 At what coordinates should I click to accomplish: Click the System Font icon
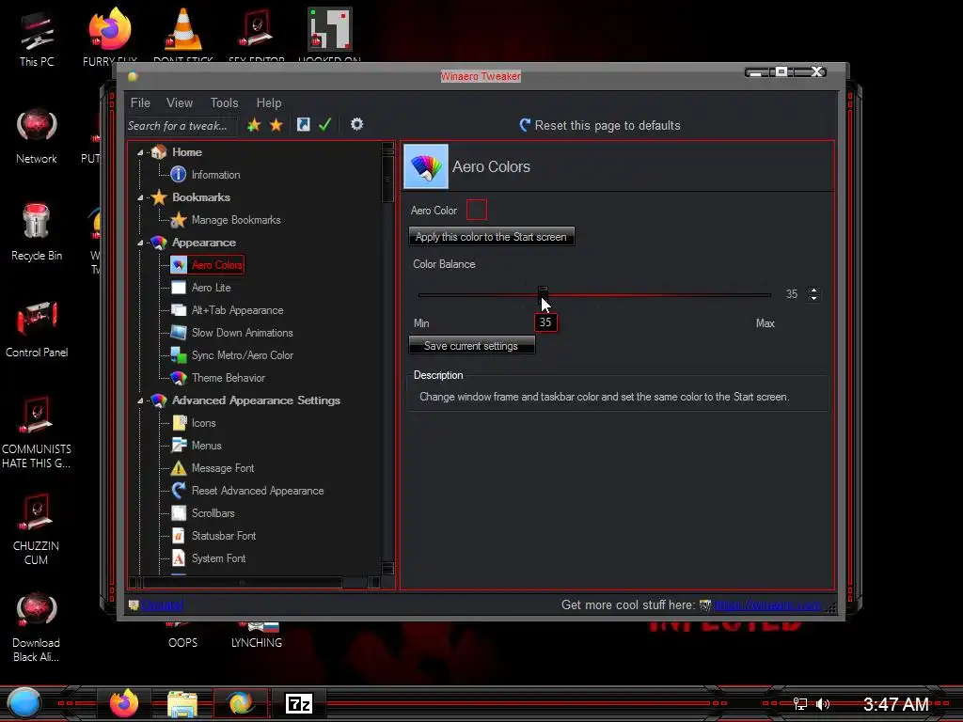(179, 558)
